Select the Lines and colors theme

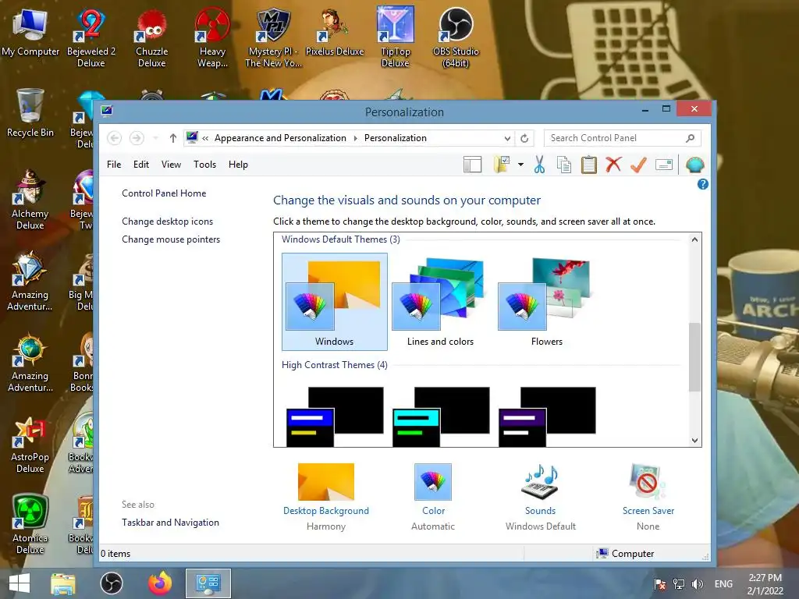[x=440, y=302]
